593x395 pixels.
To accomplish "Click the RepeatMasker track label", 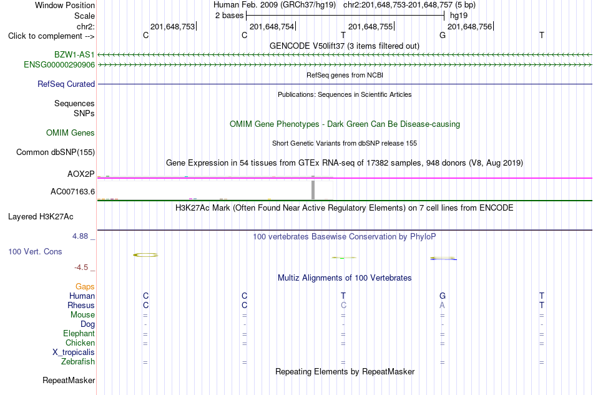I will click(x=69, y=380).
